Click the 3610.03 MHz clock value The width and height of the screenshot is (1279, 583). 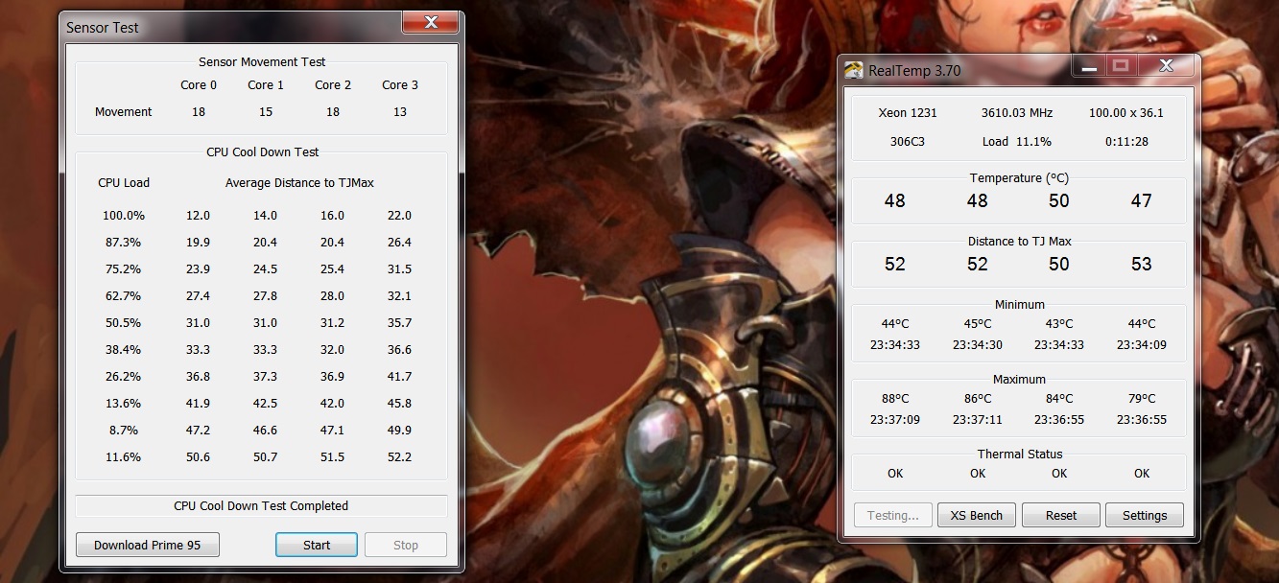[x=1016, y=112]
